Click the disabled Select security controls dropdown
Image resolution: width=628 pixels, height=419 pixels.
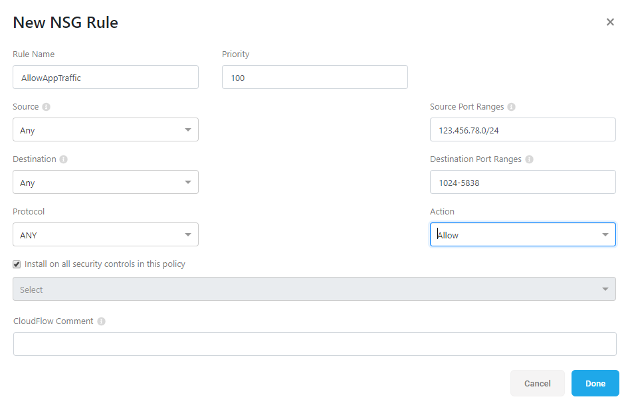pos(314,289)
